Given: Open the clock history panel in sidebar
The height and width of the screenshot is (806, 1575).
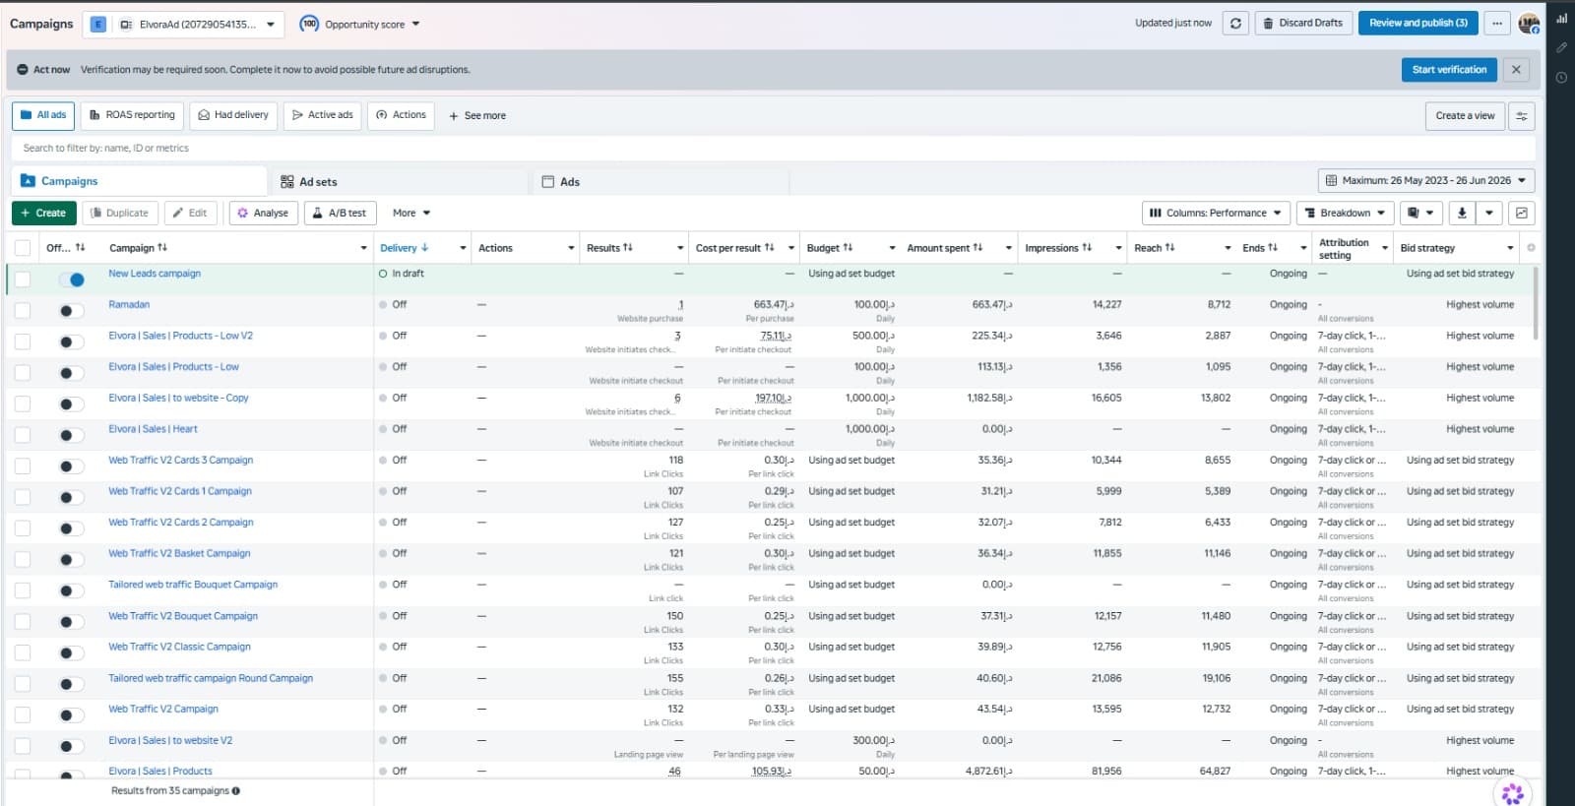Looking at the screenshot, I should click(x=1561, y=77).
